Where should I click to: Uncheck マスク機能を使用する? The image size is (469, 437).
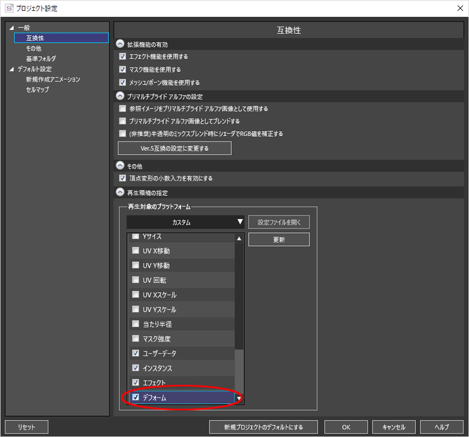tap(122, 69)
